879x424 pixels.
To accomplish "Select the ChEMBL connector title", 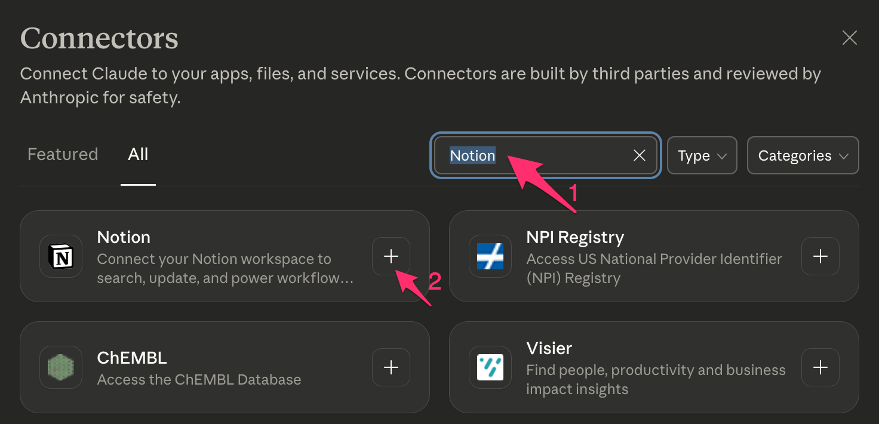I will pos(132,358).
